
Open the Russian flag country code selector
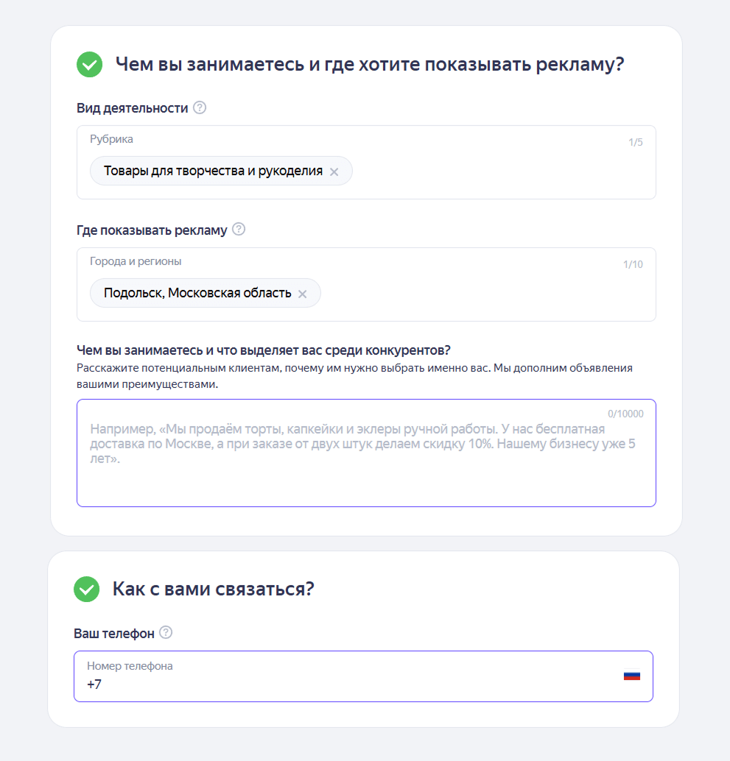tap(631, 675)
